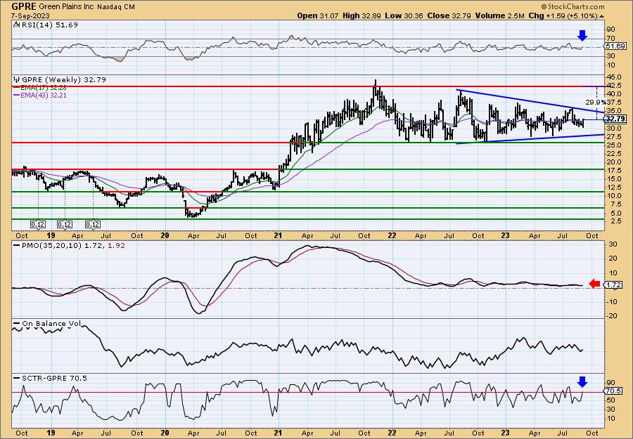
Task: Click the 70 level on the RSI axis
Action: click(x=610, y=39)
